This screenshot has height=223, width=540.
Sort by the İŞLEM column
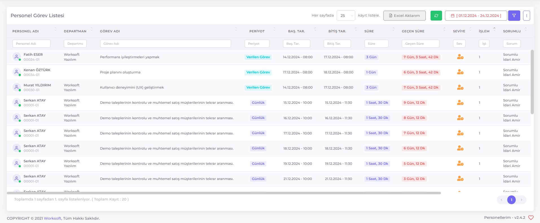(x=494, y=29)
